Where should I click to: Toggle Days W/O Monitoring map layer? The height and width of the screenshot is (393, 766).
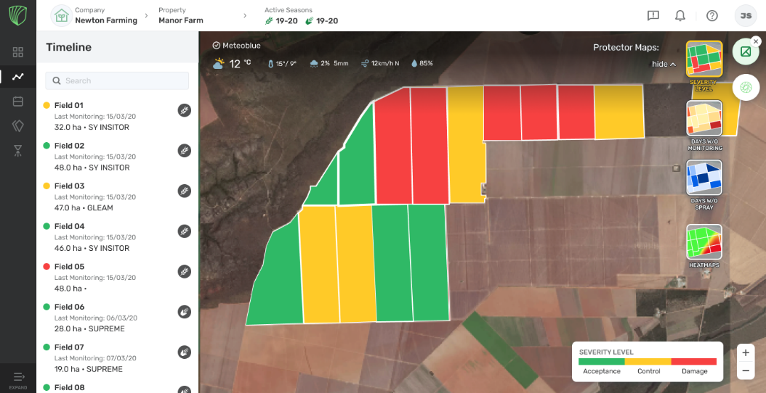click(x=704, y=119)
